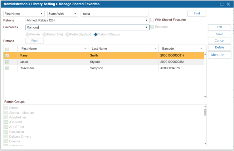Uncheck the checkbox for Jason Stypula row

click(x=7, y=62)
